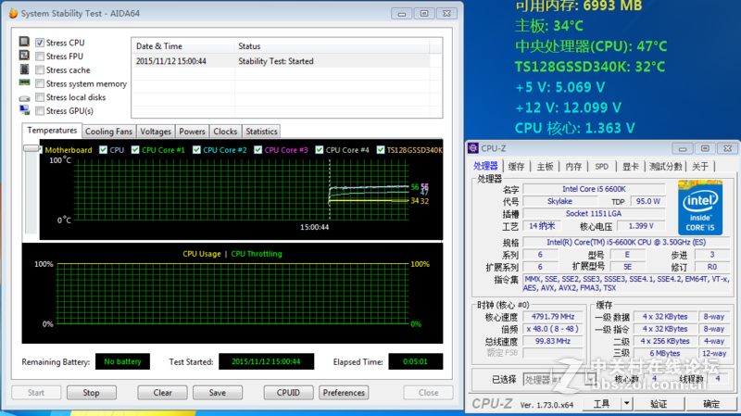
Task: Open the 关于 tab in CPU-Z
Action: click(x=700, y=167)
